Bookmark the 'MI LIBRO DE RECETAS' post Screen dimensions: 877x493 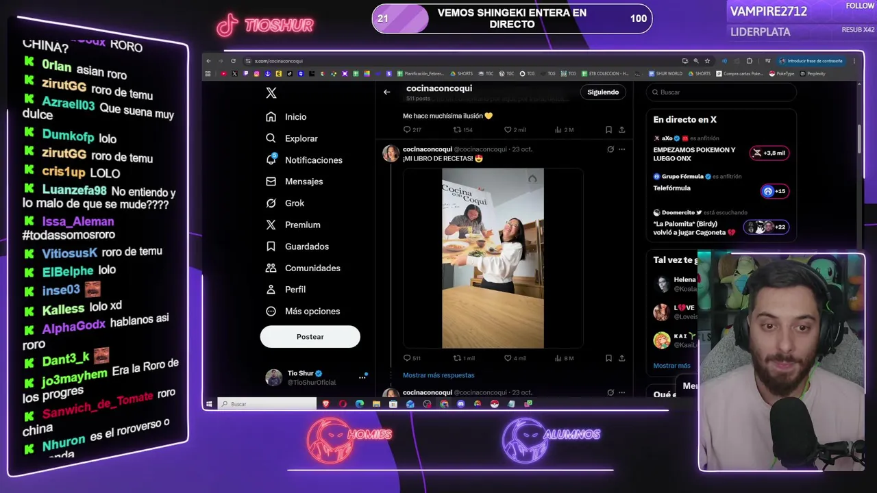tap(608, 358)
